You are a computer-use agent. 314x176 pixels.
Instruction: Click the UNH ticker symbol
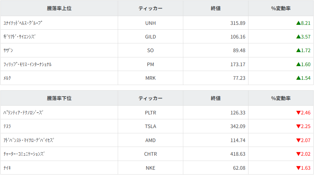click(150, 23)
